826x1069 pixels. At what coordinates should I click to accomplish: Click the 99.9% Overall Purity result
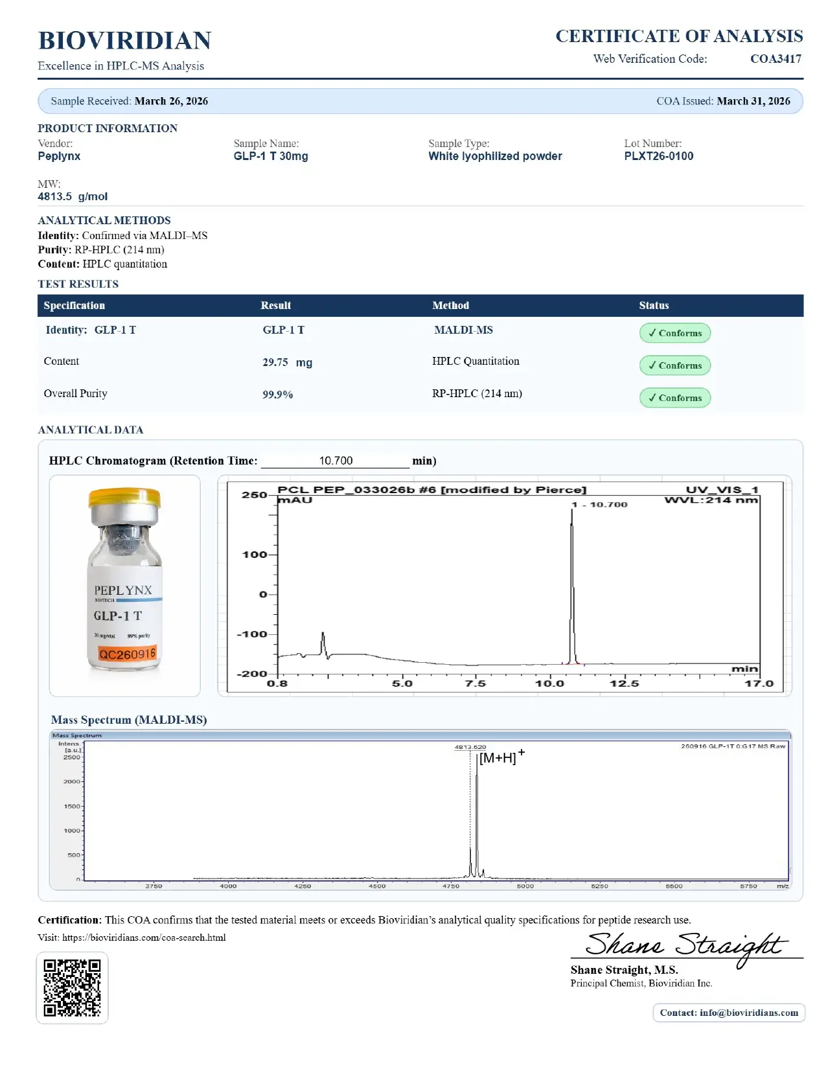[x=277, y=395]
